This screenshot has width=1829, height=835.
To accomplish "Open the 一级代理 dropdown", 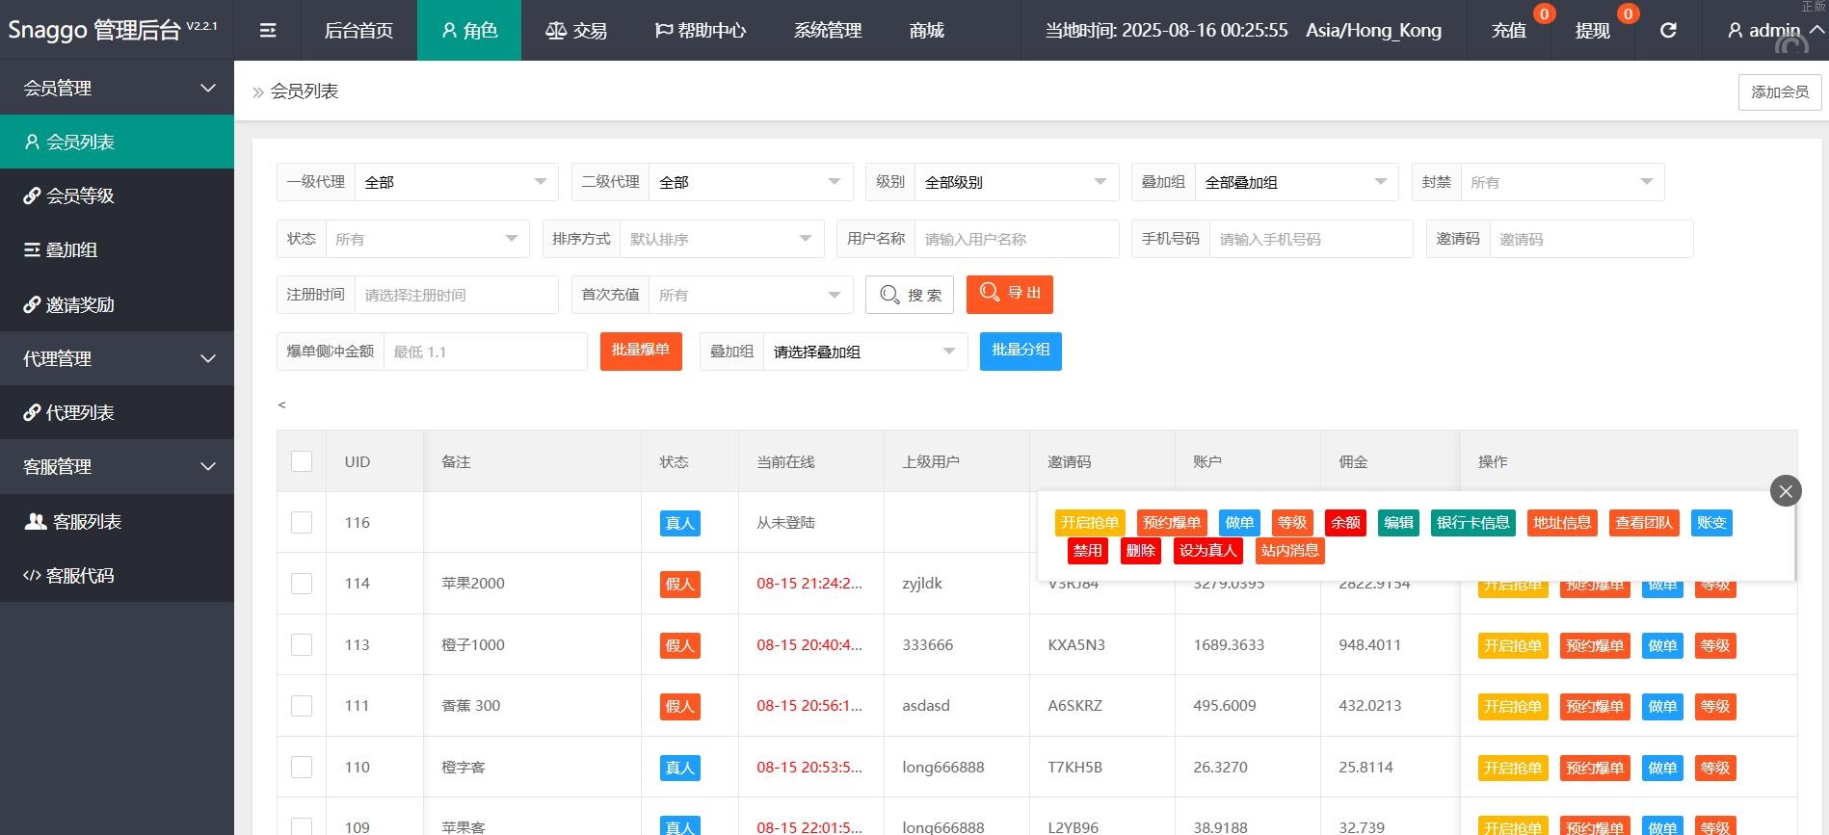I will tap(455, 182).
